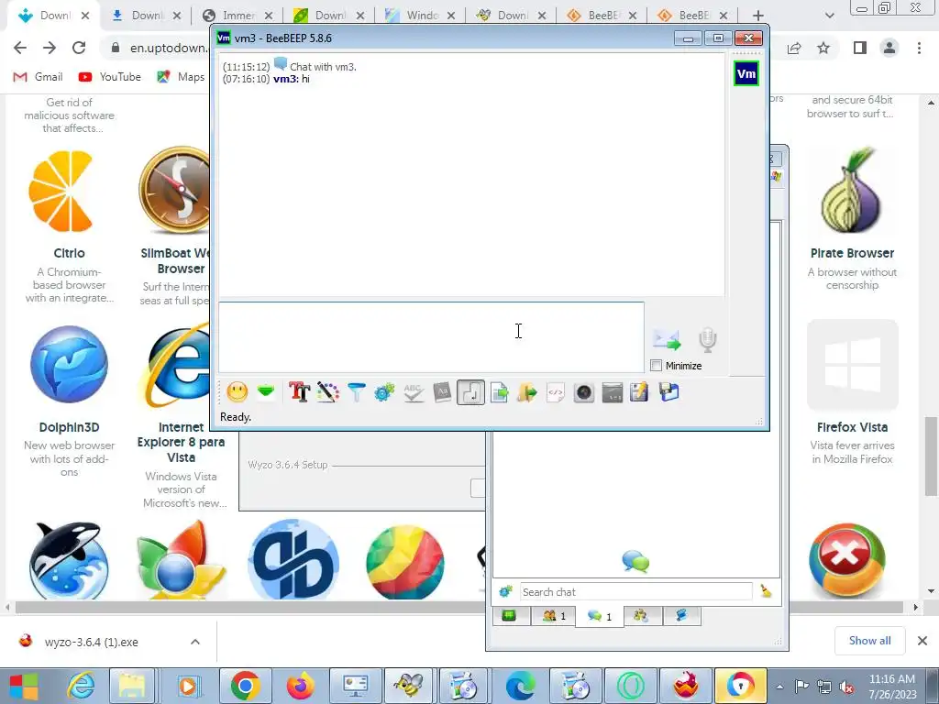This screenshot has width=939, height=704.
Task: Open the emoticons picker in BeeBEEP toolbar
Action: [238, 392]
